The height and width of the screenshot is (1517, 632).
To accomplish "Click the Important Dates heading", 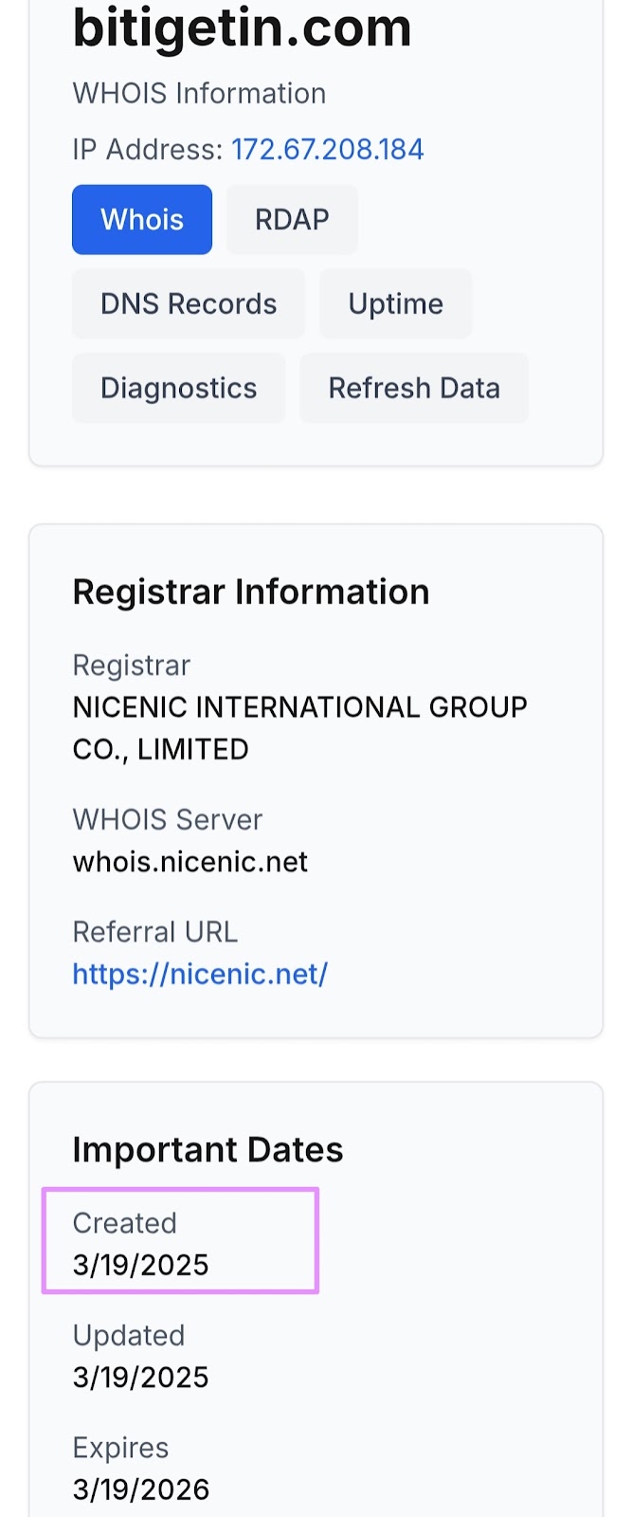I will pos(208,1149).
